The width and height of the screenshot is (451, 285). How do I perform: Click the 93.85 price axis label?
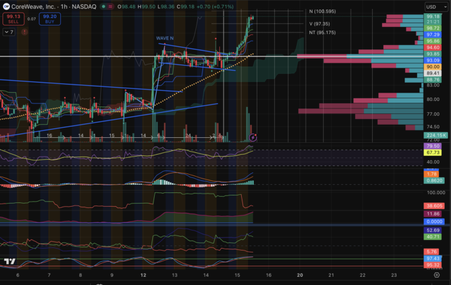[433, 54]
